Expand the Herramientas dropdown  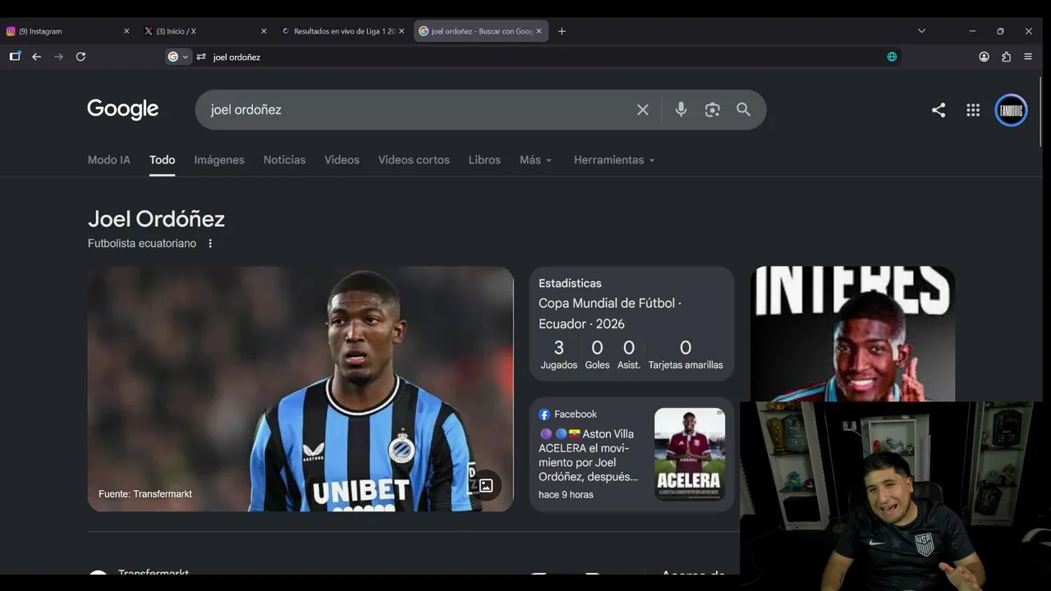click(615, 160)
